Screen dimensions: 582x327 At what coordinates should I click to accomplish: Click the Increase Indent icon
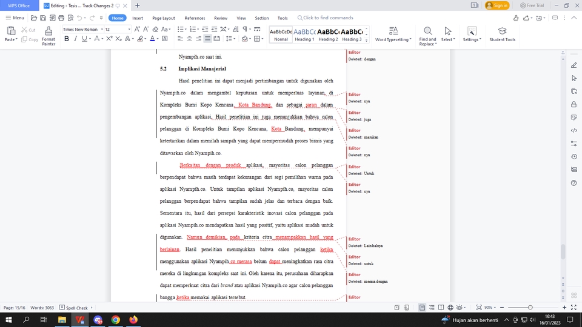(x=214, y=29)
